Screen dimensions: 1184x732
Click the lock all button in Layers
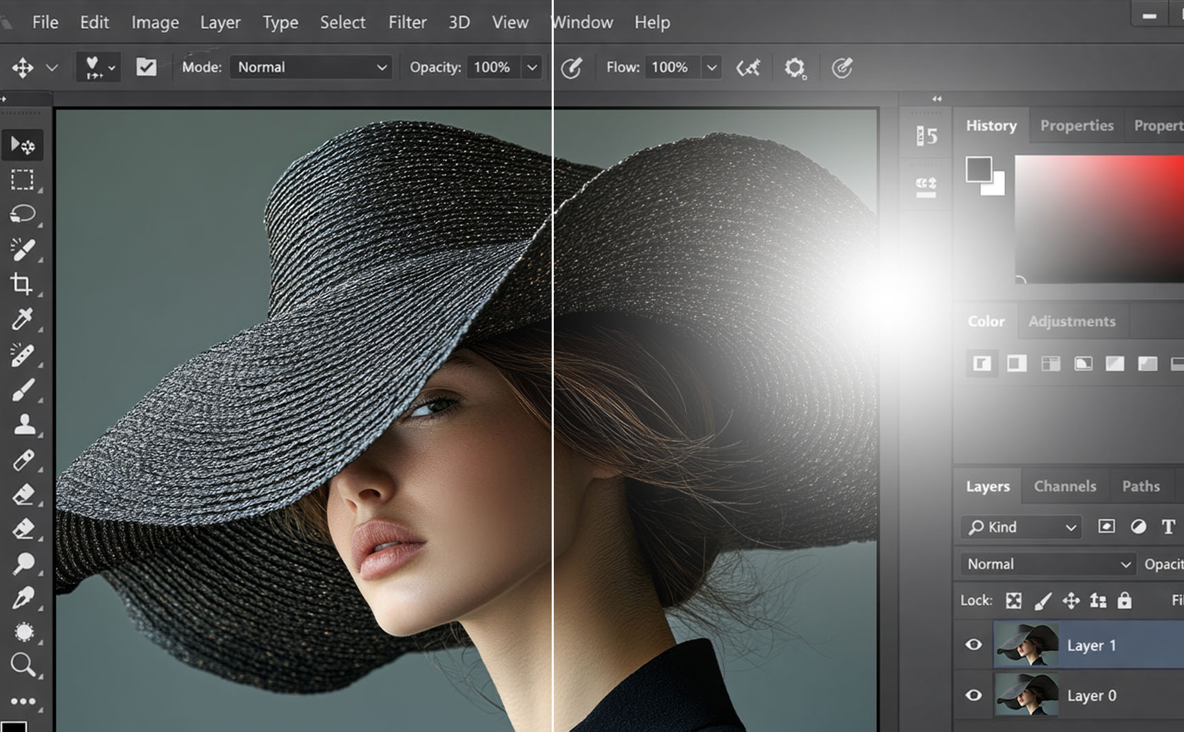[x=1124, y=600]
